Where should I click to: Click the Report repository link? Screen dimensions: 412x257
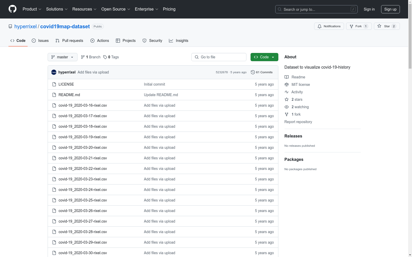click(x=298, y=122)
